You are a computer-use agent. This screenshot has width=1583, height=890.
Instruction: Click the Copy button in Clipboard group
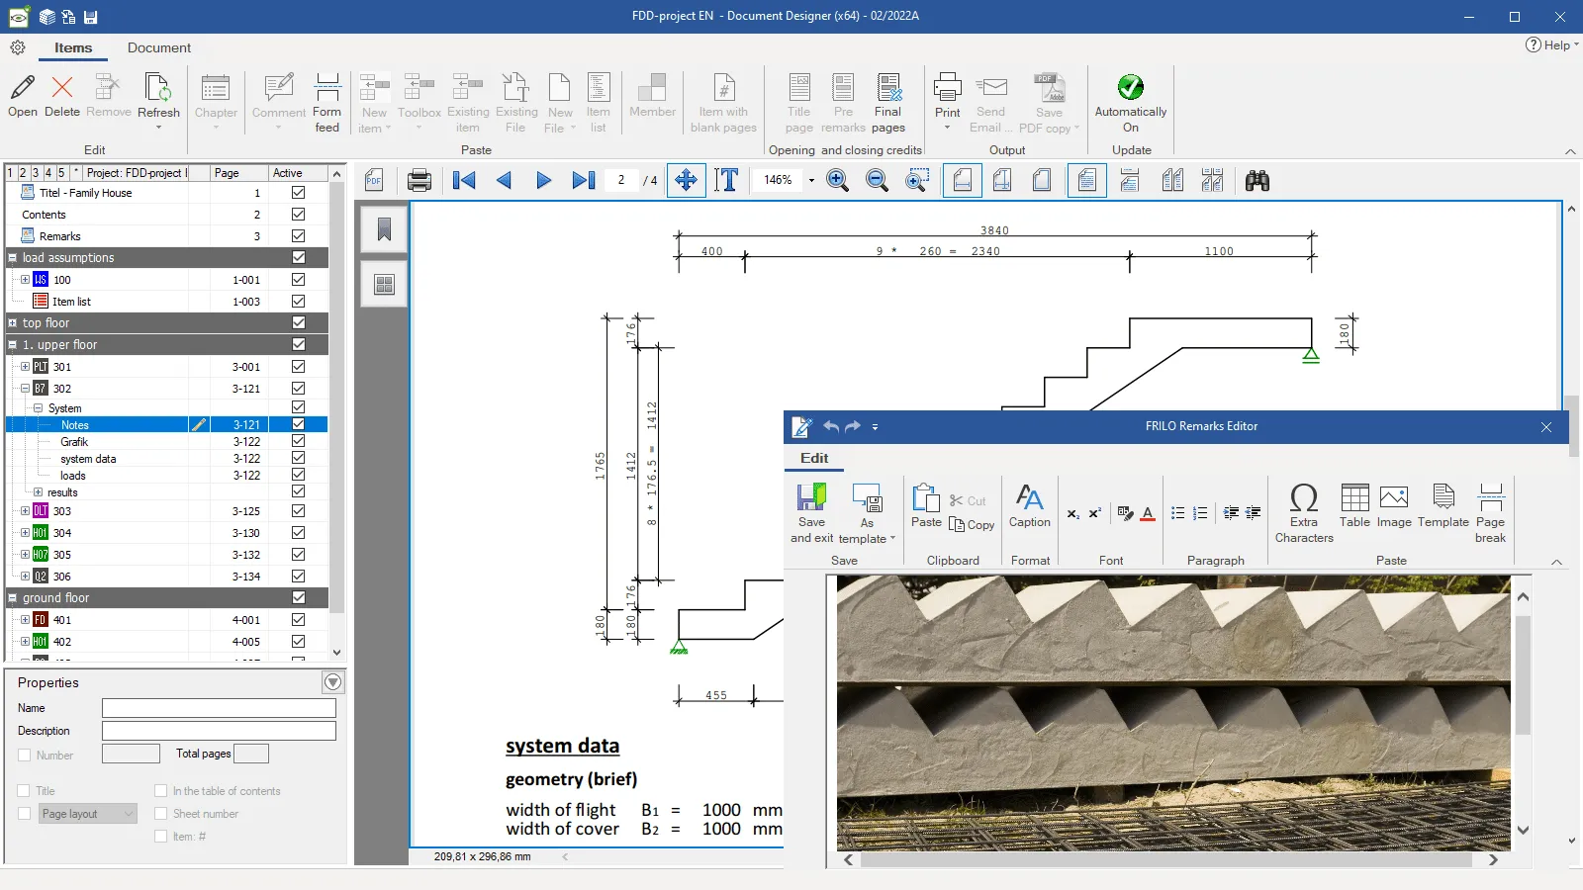tap(972, 525)
